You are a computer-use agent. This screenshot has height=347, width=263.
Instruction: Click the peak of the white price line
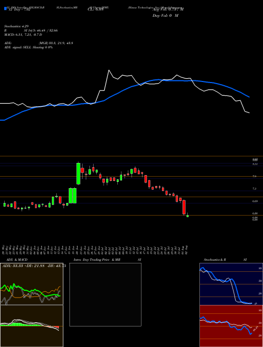(x=109, y=70)
